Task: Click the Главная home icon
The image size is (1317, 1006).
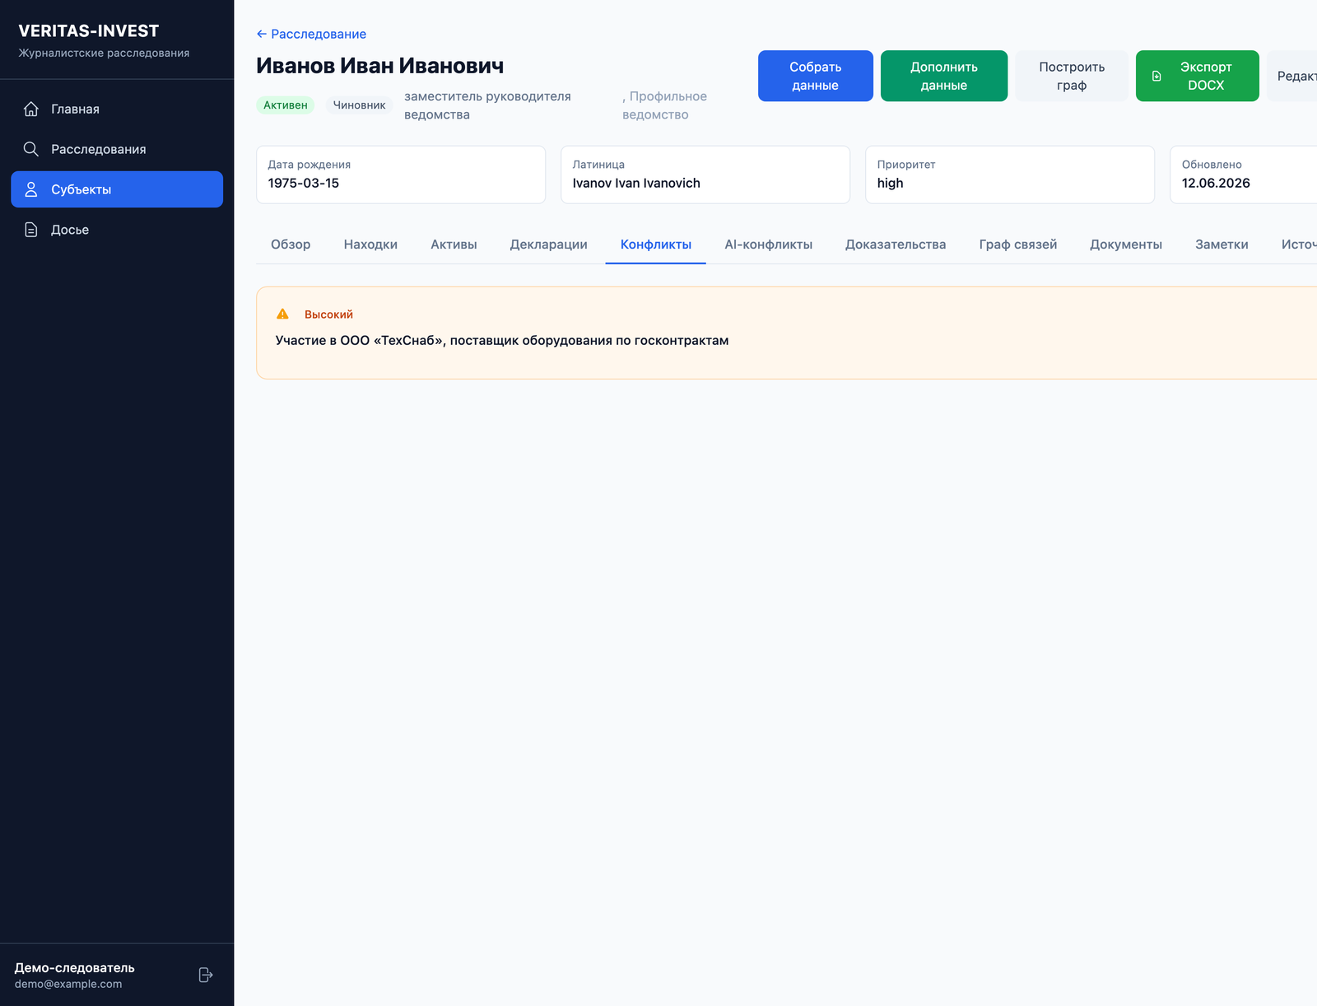Action: point(31,109)
